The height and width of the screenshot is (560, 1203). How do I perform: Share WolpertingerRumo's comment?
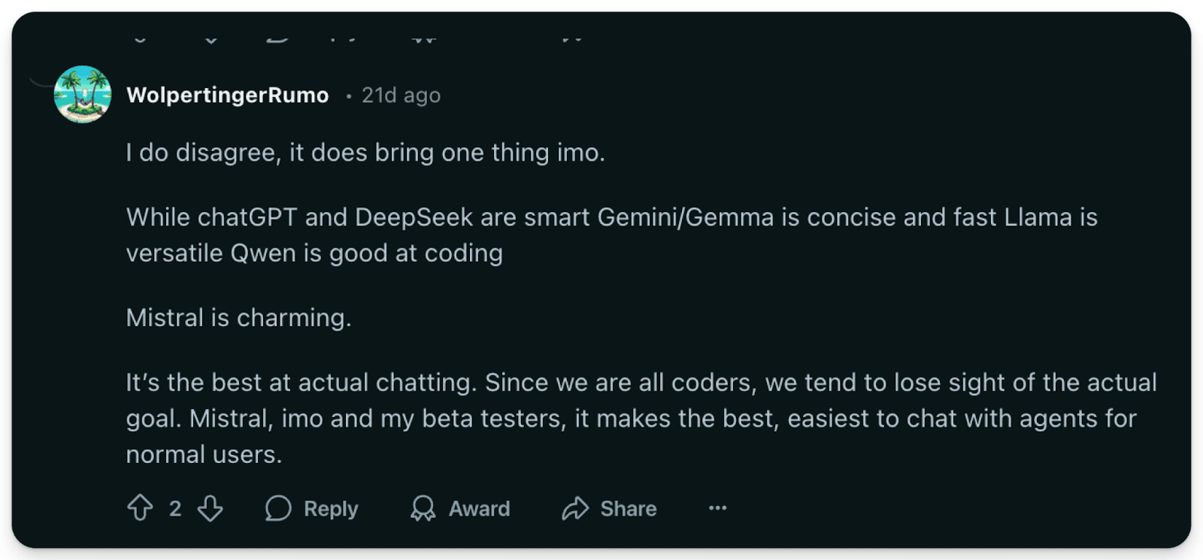(x=611, y=508)
